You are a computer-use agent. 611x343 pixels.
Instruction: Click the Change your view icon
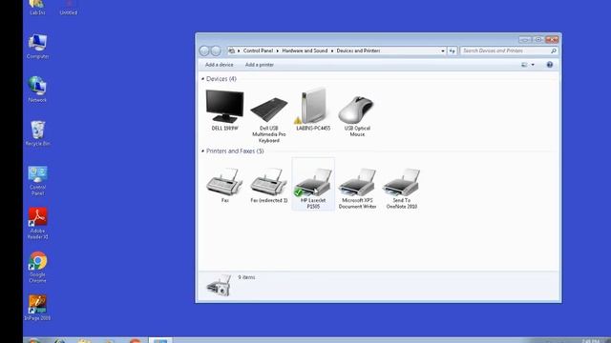pos(524,65)
